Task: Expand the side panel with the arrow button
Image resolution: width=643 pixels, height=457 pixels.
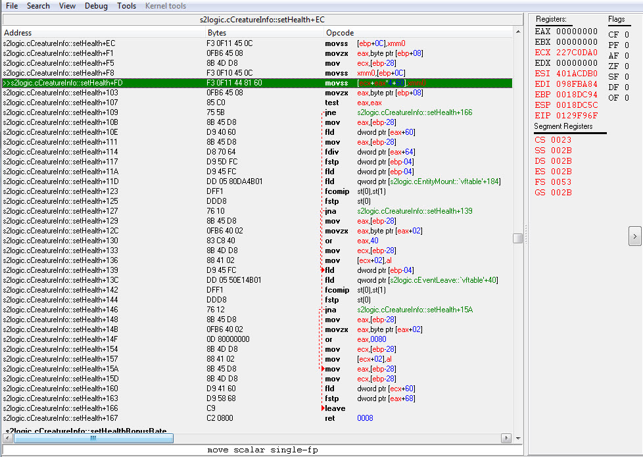Action: point(634,235)
